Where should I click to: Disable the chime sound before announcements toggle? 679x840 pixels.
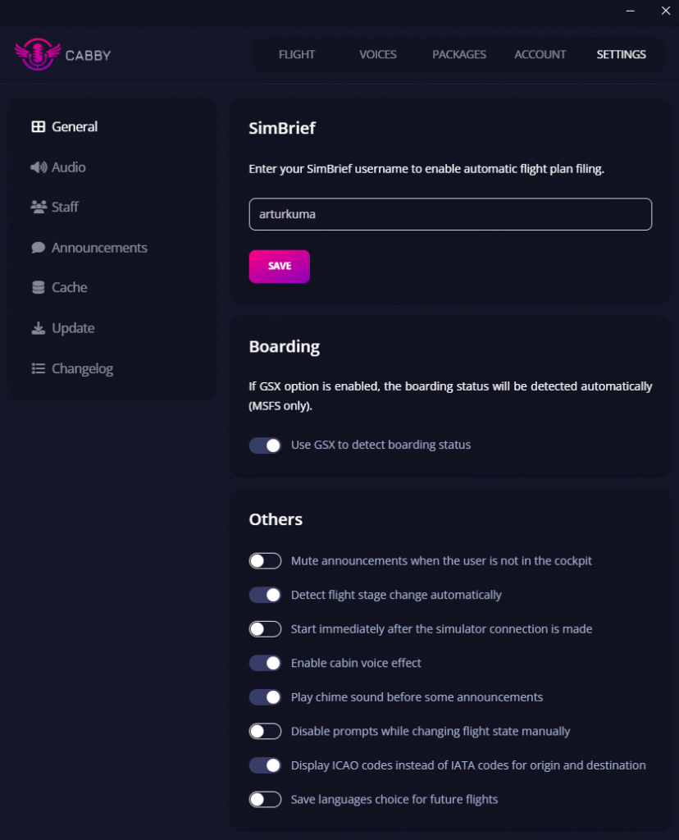click(265, 697)
